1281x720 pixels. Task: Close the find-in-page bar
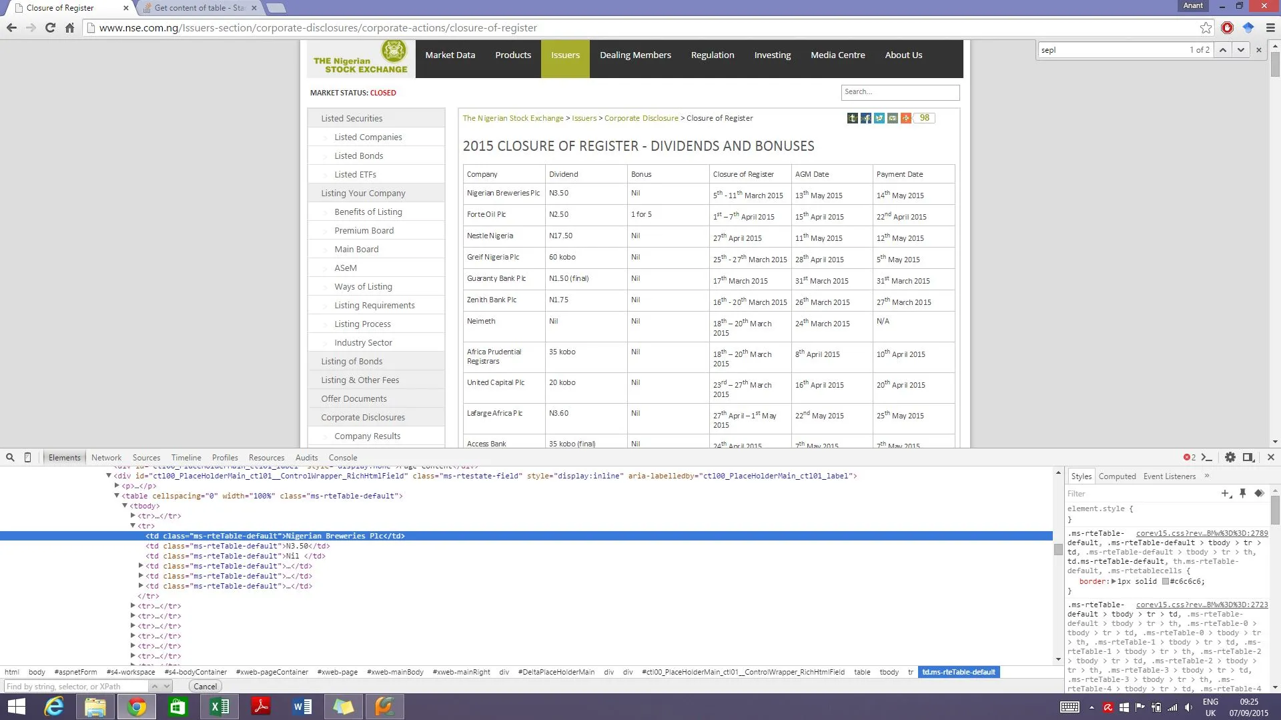pyautogui.click(x=1259, y=50)
